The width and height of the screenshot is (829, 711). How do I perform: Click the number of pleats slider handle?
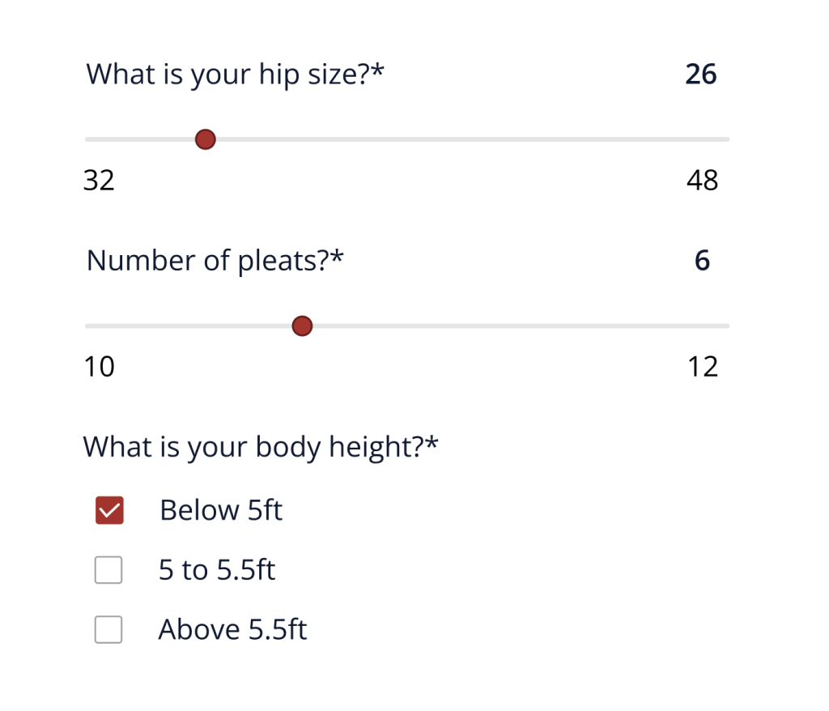click(x=302, y=326)
